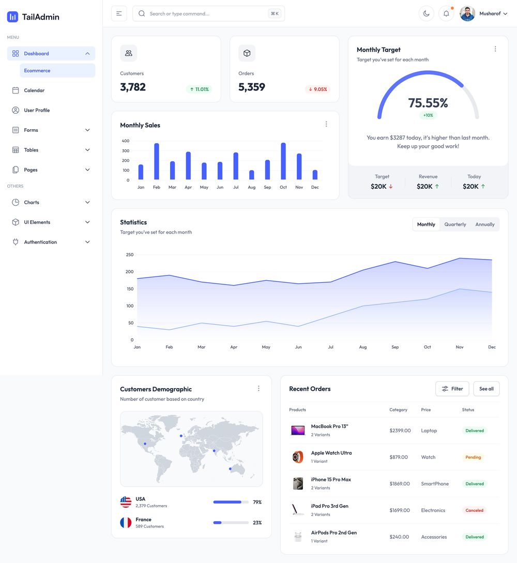The height and width of the screenshot is (563, 517).
Task: Expand the Charts submenu
Action: coord(87,203)
